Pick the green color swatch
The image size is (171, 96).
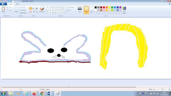112,7
